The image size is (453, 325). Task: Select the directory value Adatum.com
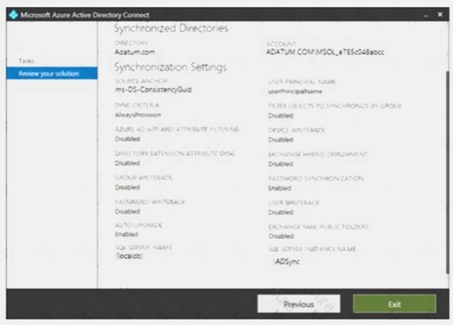(x=135, y=52)
